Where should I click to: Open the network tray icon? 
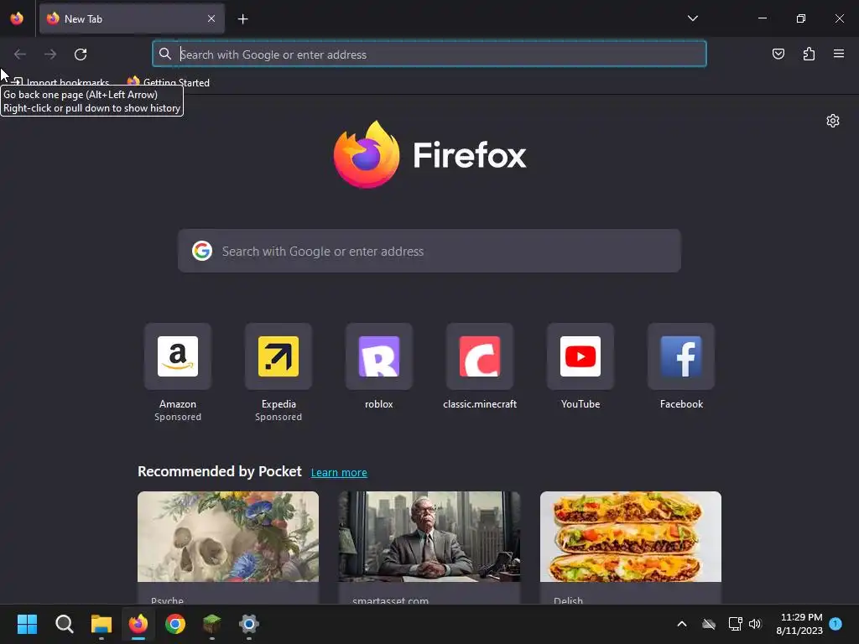pos(735,624)
